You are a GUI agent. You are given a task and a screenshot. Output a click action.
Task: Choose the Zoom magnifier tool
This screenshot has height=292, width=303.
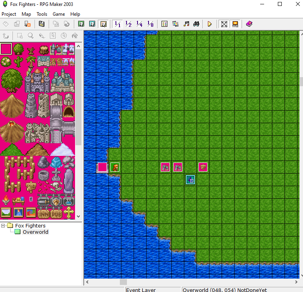coord(31,35)
